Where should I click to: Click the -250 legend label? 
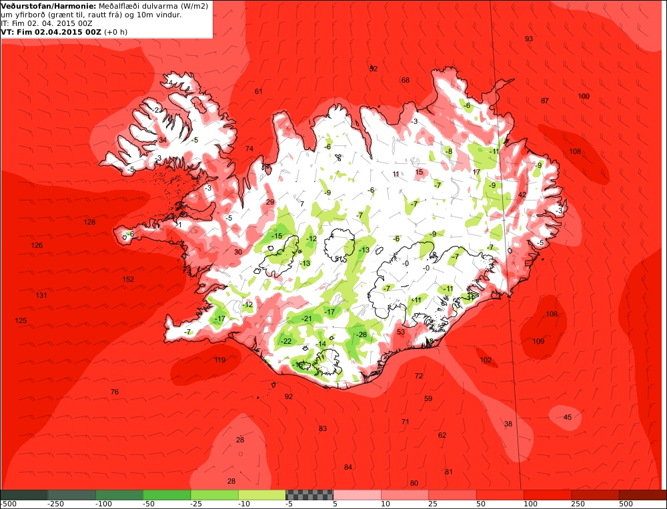coord(56,504)
